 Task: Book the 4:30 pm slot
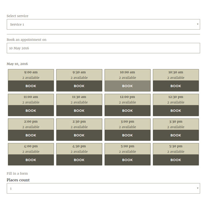tap(79, 160)
